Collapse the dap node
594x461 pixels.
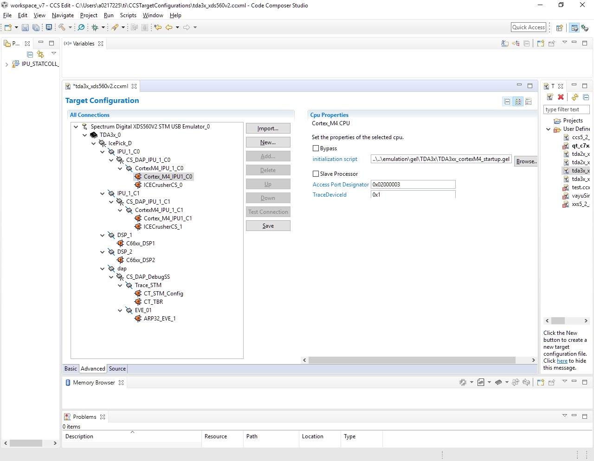(x=102, y=269)
